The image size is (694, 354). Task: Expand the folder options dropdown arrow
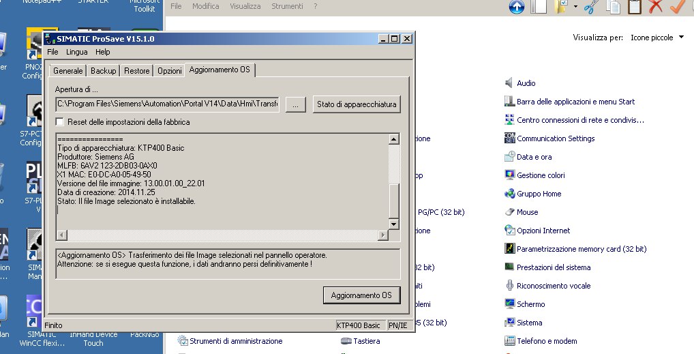click(575, 7)
